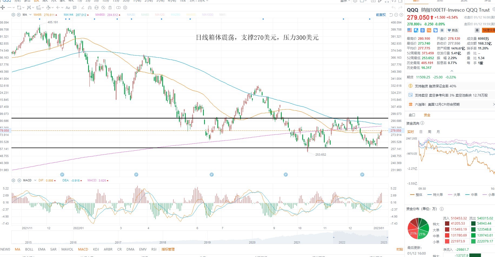Select the 资金 capital flow tab

tap(427, 115)
